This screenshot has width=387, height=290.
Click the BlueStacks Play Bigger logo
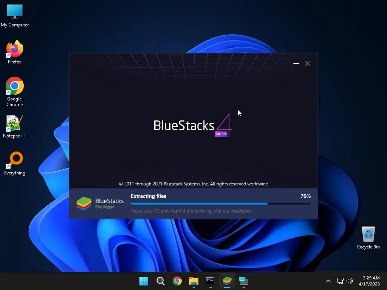(100, 203)
